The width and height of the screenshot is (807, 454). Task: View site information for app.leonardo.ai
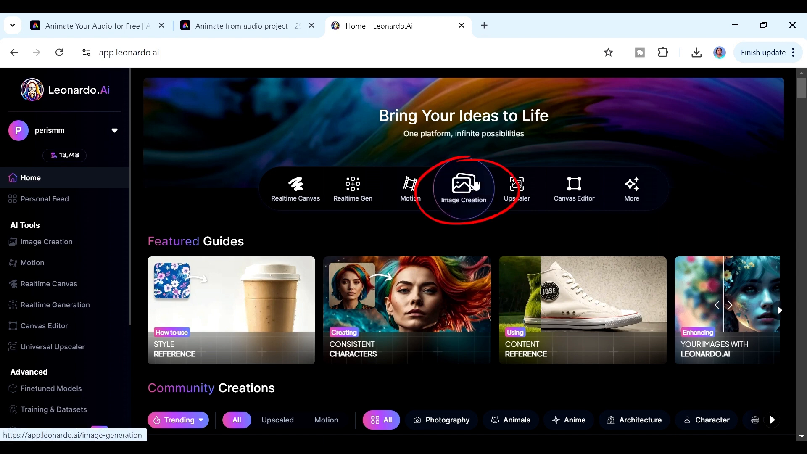point(86,53)
